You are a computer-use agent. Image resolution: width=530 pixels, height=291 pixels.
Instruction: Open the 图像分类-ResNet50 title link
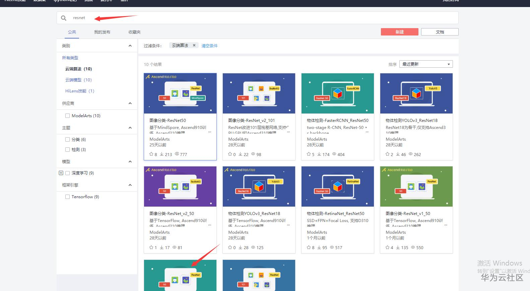[x=168, y=121]
